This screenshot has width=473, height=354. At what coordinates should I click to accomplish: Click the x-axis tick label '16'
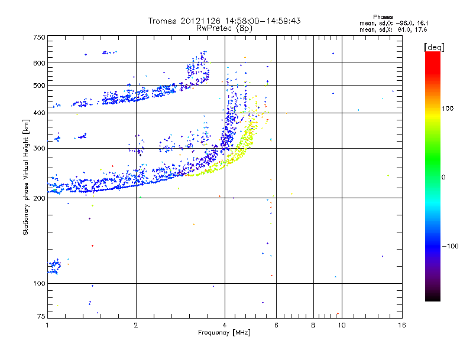(402, 325)
